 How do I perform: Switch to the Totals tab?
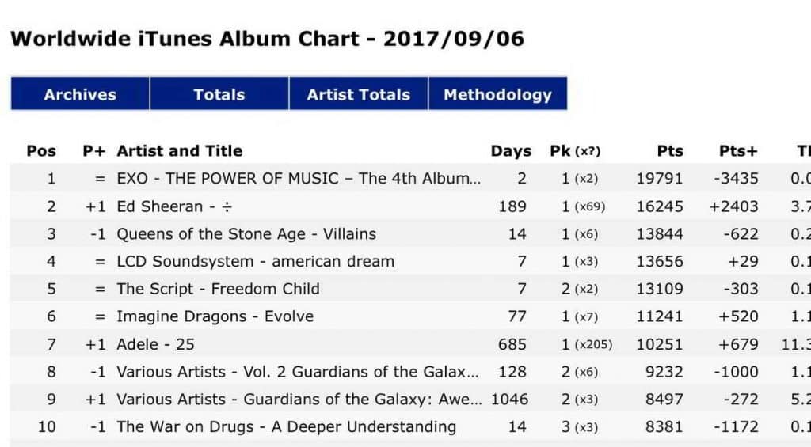coord(219,94)
